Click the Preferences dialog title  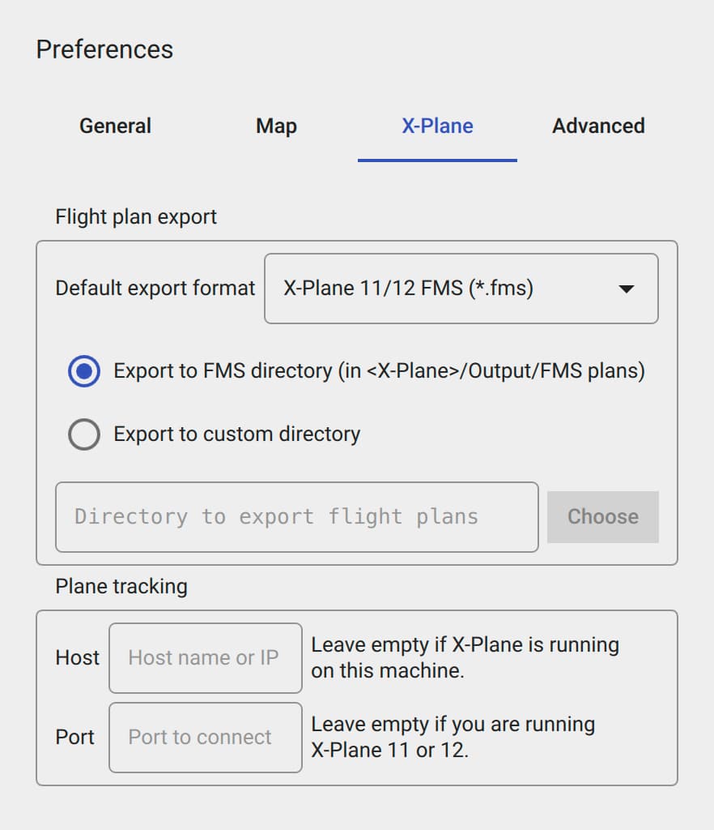[104, 49]
